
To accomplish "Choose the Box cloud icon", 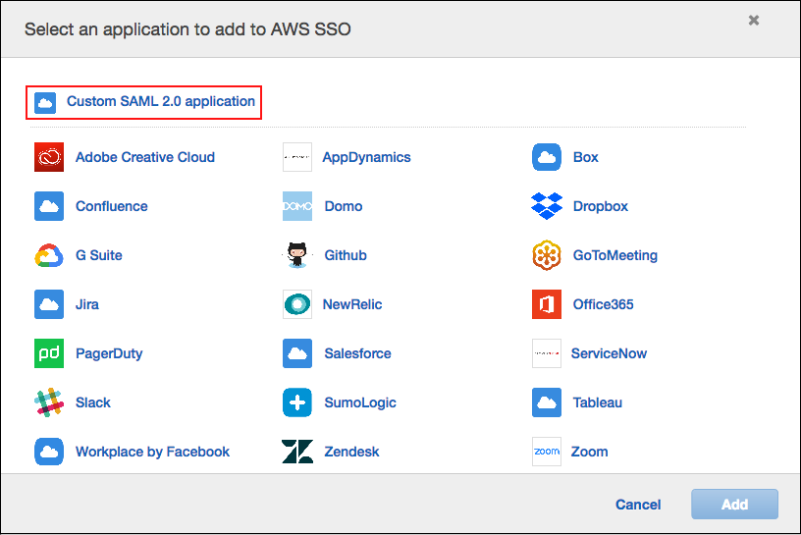I will click(x=547, y=157).
